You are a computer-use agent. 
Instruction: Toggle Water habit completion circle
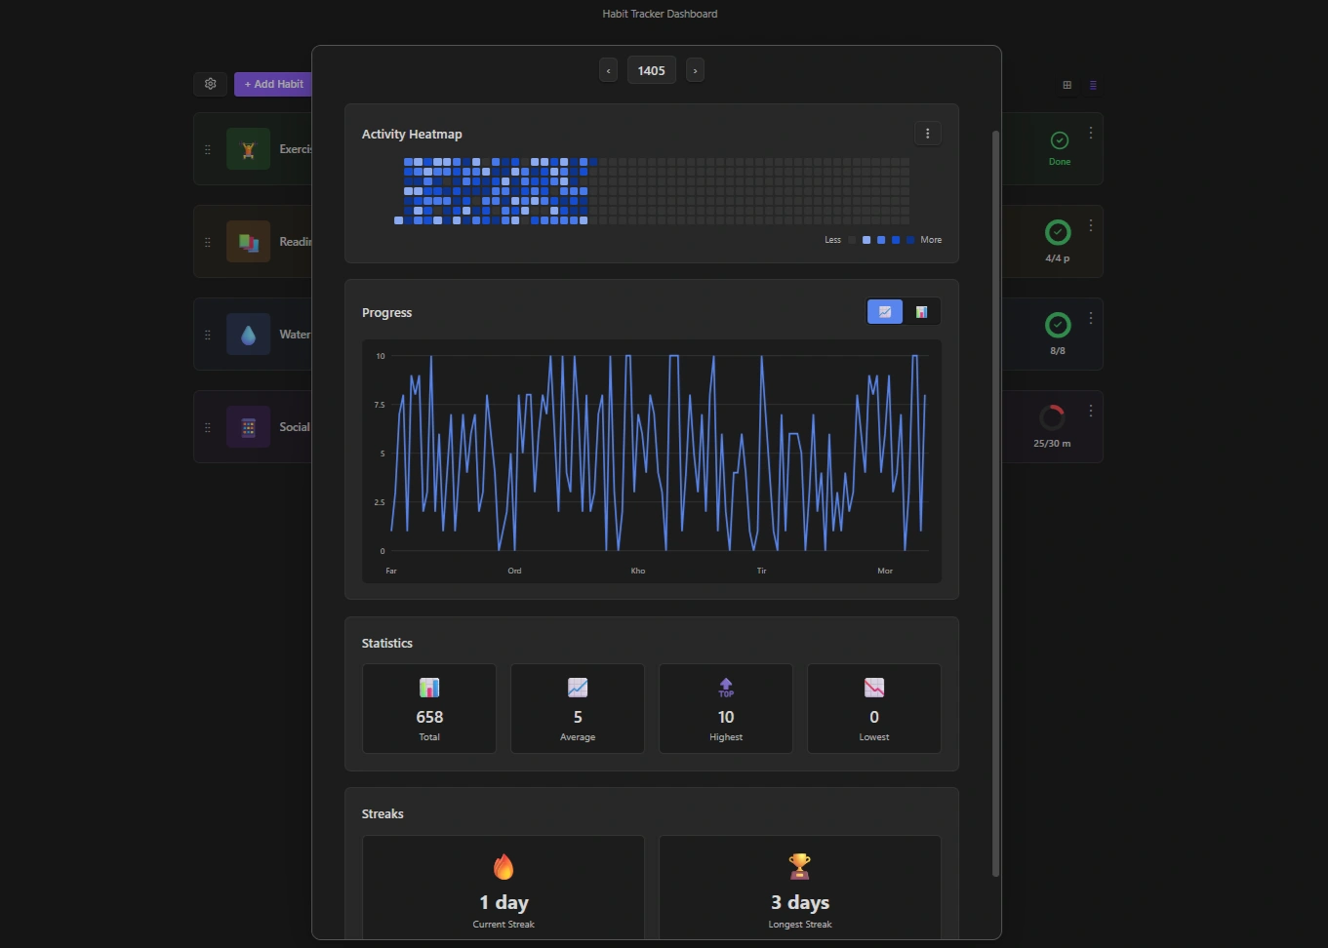(1058, 325)
